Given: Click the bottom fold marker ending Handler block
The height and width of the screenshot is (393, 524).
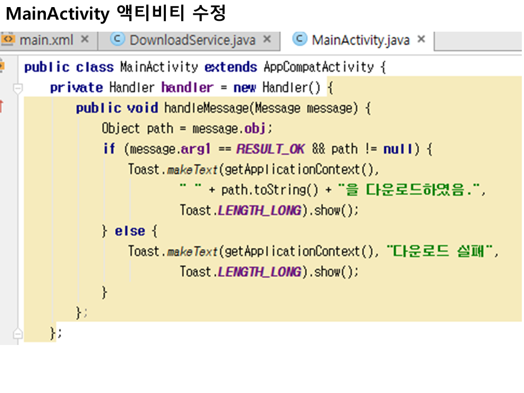Looking at the screenshot, I should click(19, 333).
